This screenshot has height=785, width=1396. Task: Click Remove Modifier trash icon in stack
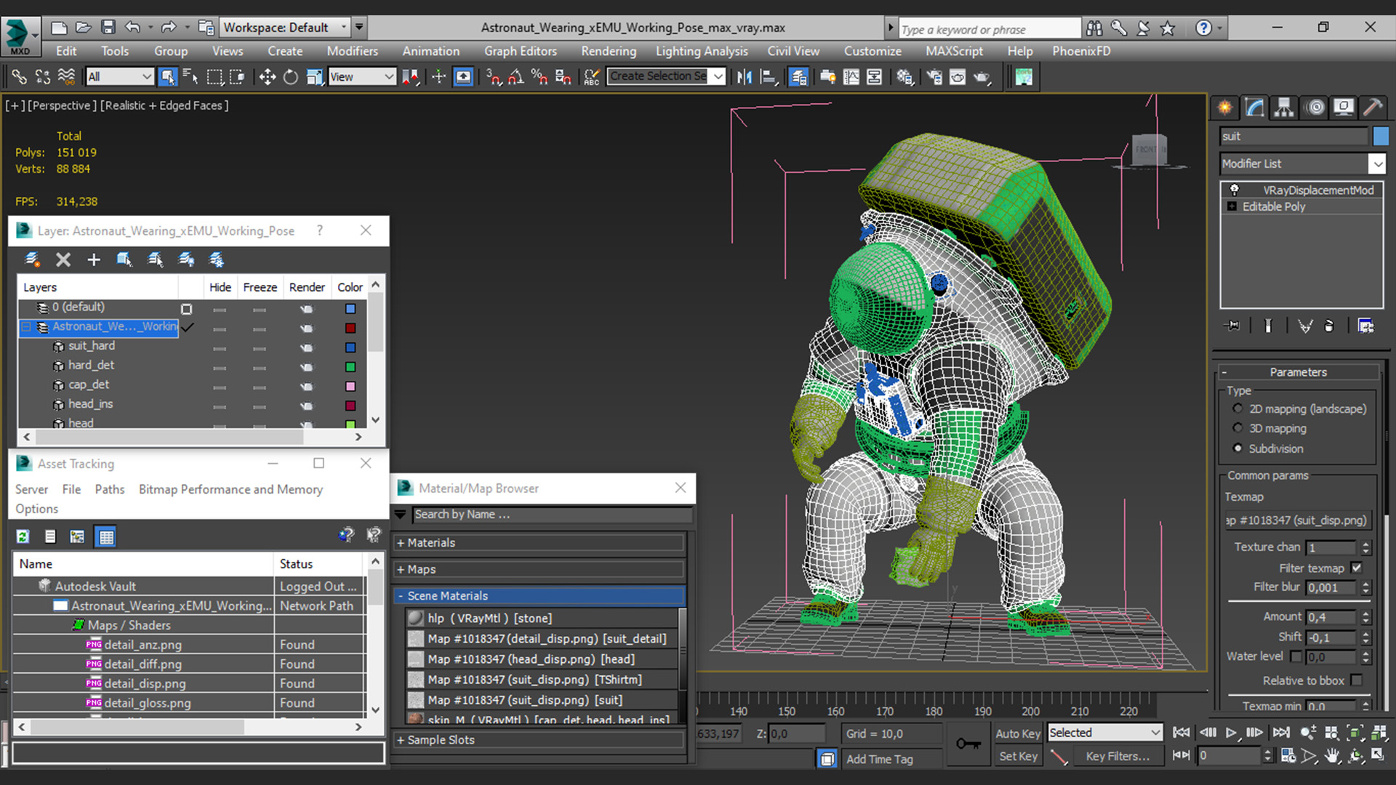[x=1329, y=326]
